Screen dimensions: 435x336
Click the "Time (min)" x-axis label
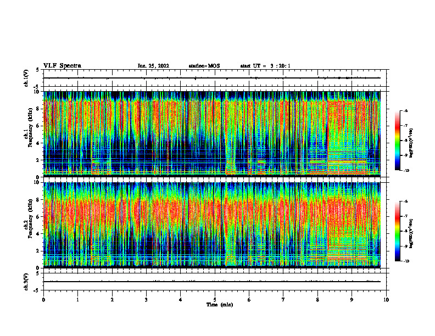(220, 305)
